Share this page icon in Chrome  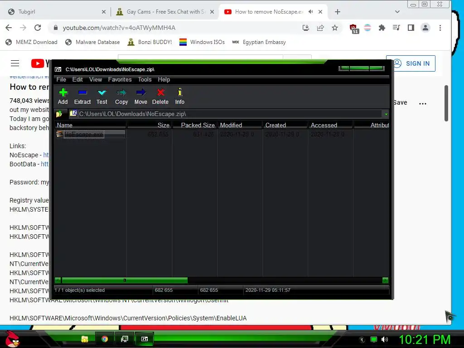tap(320, 28)
